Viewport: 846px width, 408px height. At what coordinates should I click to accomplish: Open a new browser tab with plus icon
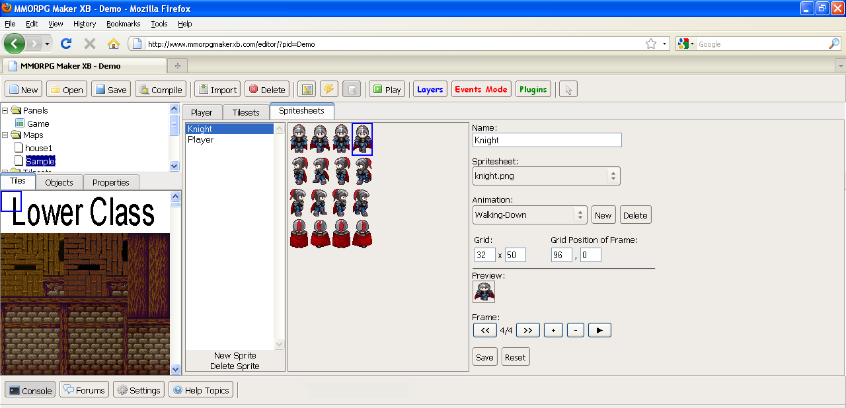click(177, 66)
